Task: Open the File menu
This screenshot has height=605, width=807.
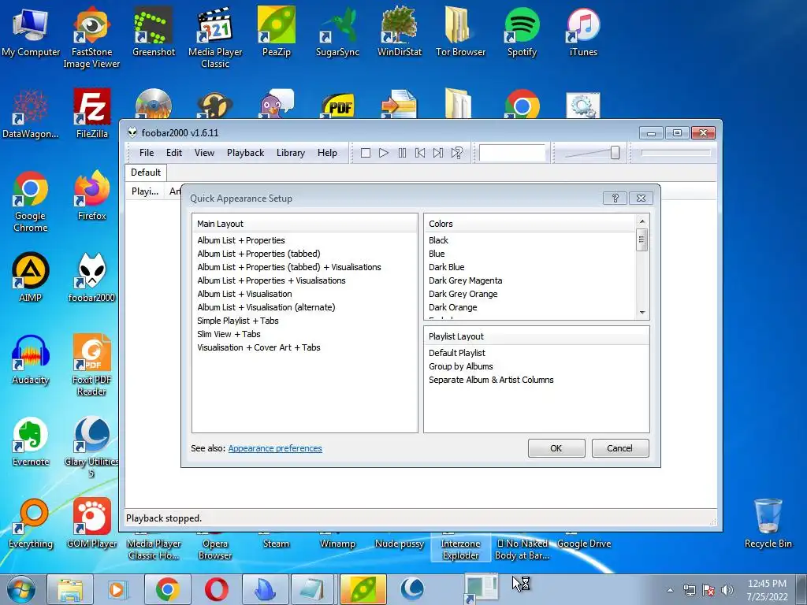Action: (x=146, y=153)
